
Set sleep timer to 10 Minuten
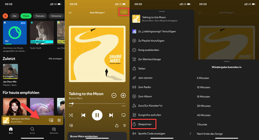tap(203, 87)
